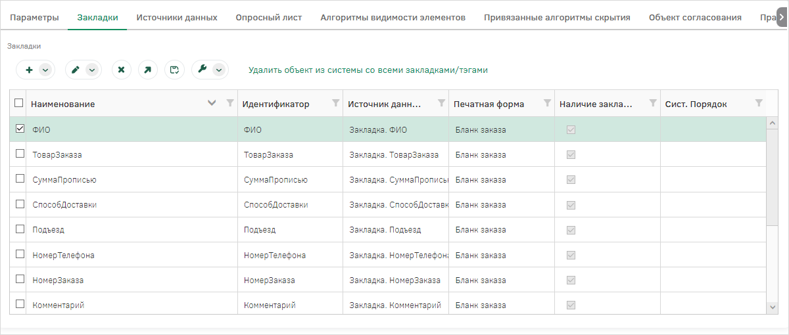Click the X delete icon in toolbar
The width and height of the screenshot is (789, 335).
click(x=121, y=70)
